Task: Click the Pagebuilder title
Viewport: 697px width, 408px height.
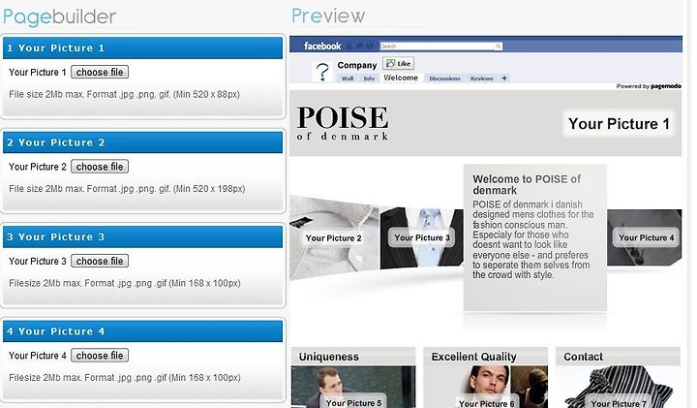Action: click(x=59, y=16)
